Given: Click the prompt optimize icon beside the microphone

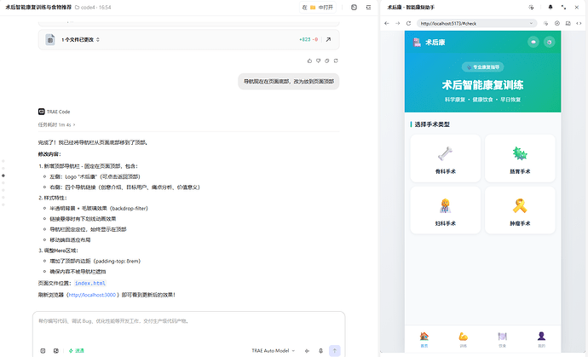Looking at the screenshot, I should point(307,351).
